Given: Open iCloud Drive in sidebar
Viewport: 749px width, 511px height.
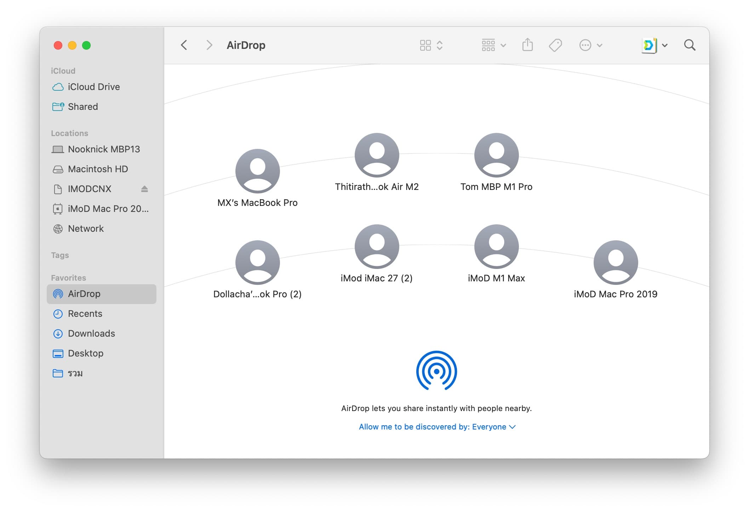Looking at the screenshot, I should (x=93, y=87).
